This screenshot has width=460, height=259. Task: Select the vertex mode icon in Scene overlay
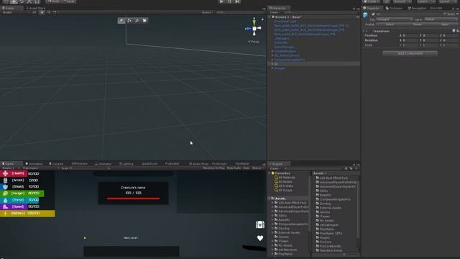coord(129,21)
